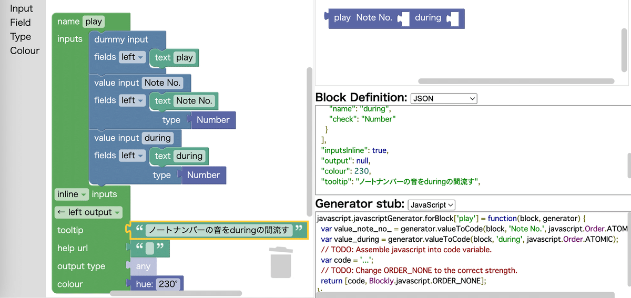Open the left output connection dropdown
The width and height of the screenshot is (631, 298).
coord(88,212)
